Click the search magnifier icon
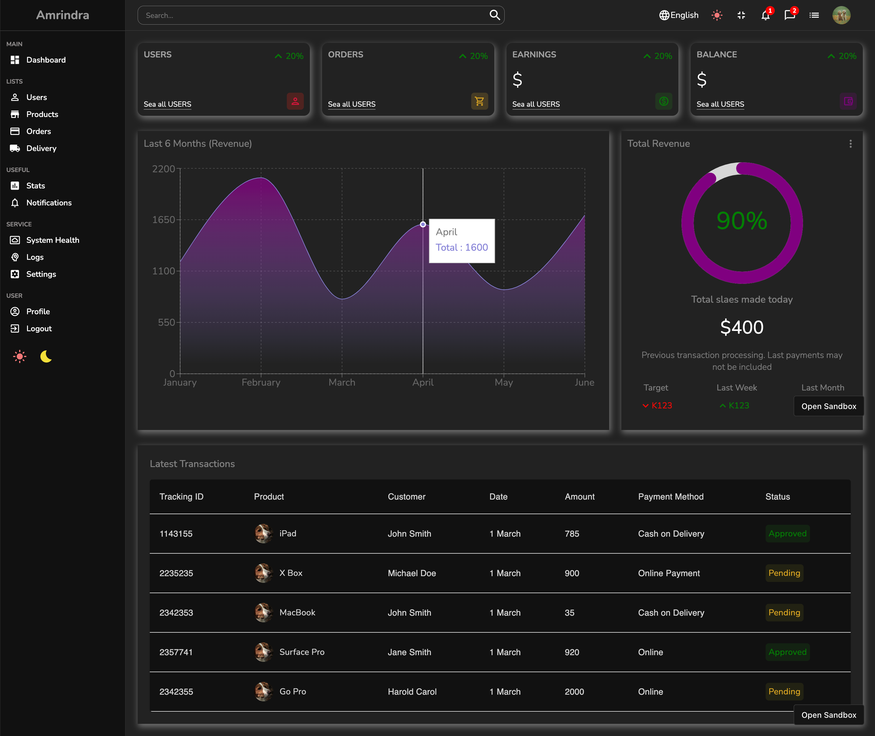The width and height of the screenshot is (875, 736). (x=495, y=15)
